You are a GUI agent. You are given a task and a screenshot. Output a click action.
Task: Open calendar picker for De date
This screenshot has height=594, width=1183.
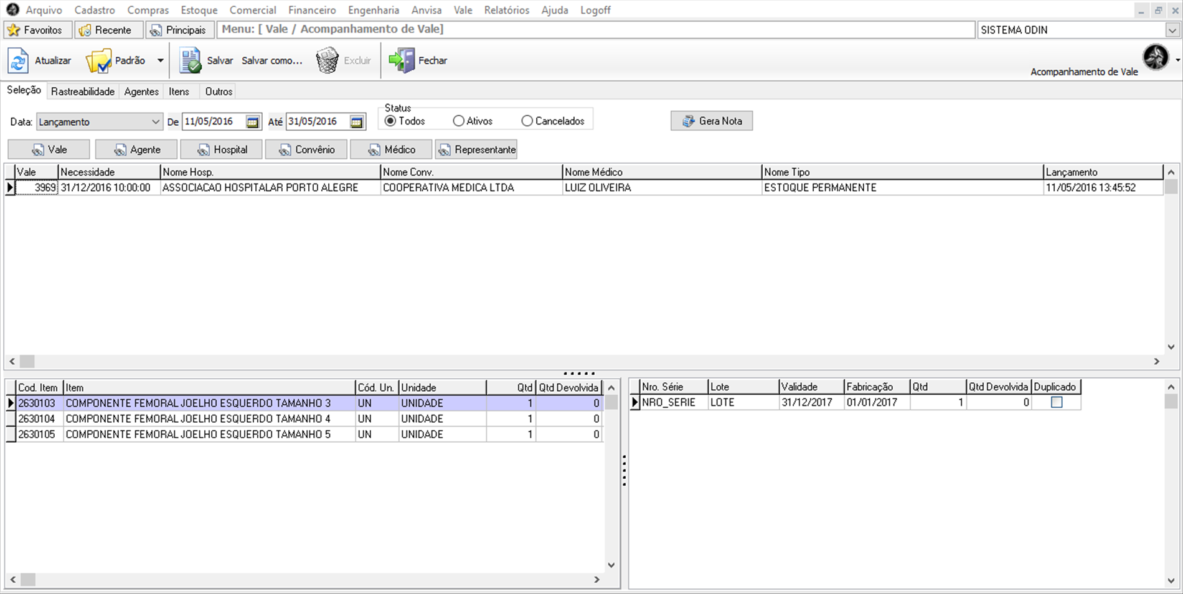coord(252,122)
